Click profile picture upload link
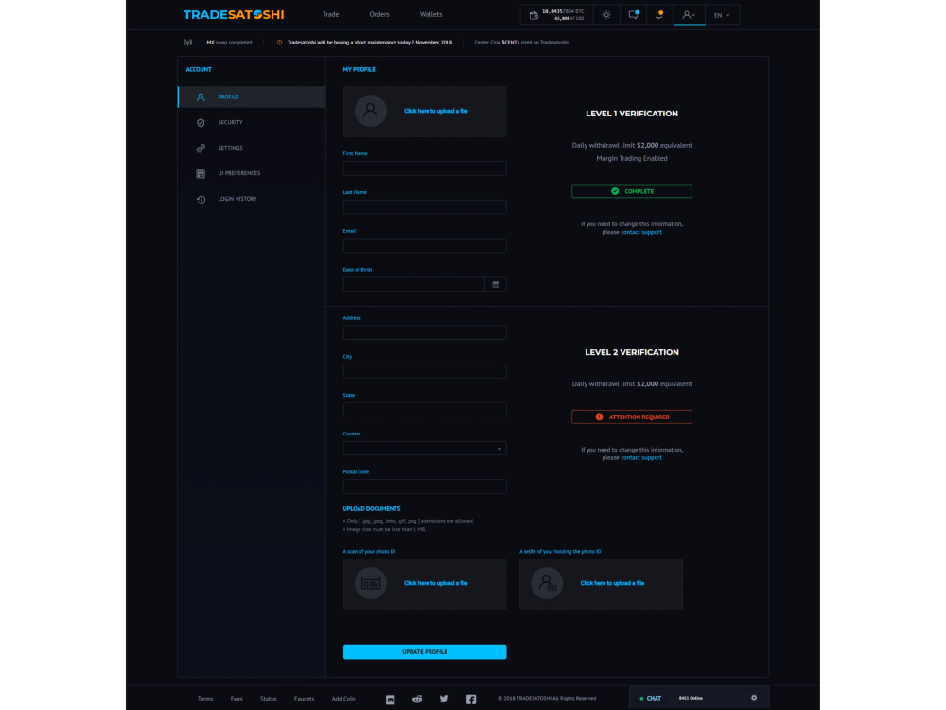This screenshot has width=946, height=710. click(x=435, y=111)
